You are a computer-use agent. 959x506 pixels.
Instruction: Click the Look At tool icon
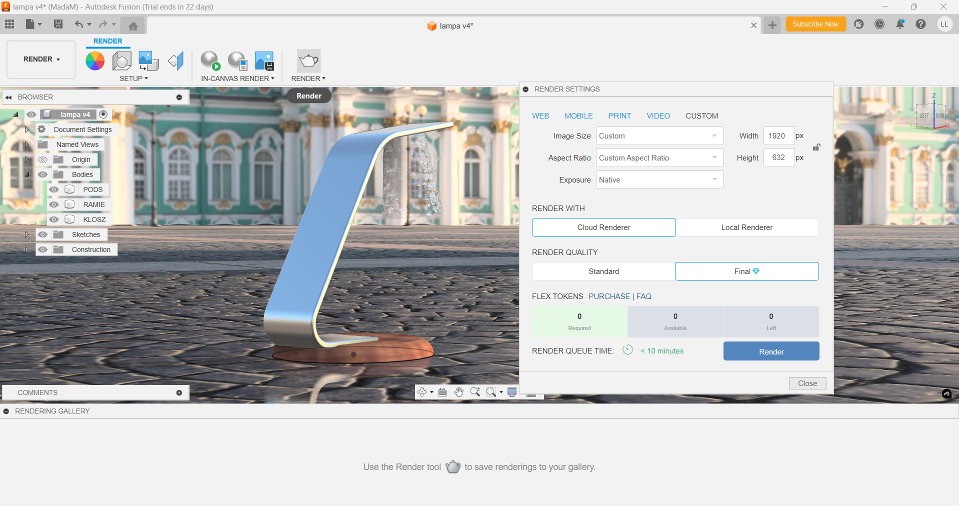click(442, 392)
